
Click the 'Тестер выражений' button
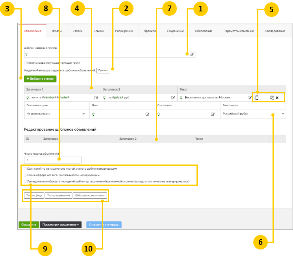[58, 195]
